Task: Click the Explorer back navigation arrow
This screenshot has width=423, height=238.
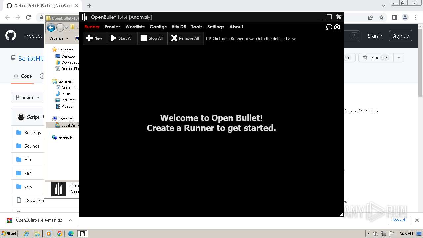Action: point(51,27)
